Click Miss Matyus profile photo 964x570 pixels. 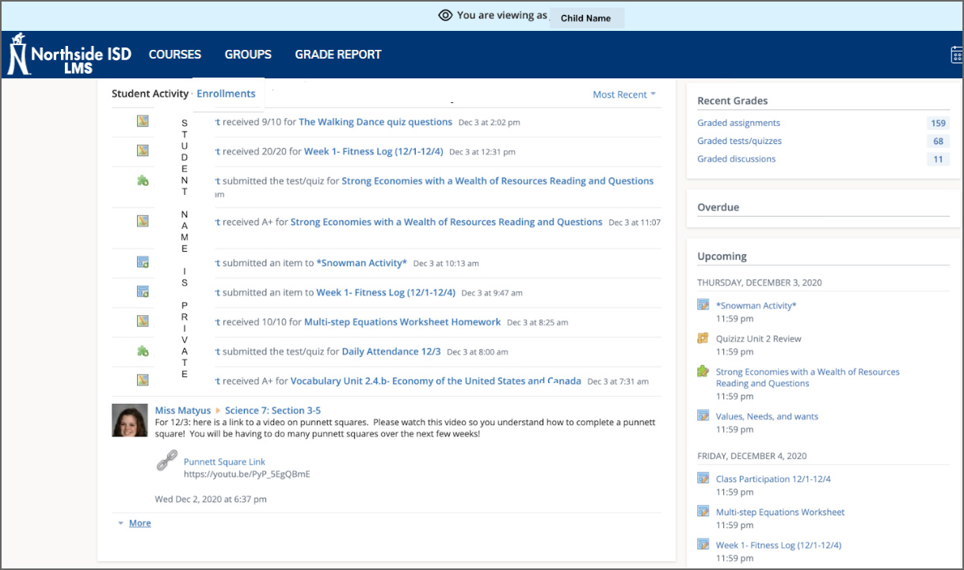pyautogui.click(x=128, y=420)
